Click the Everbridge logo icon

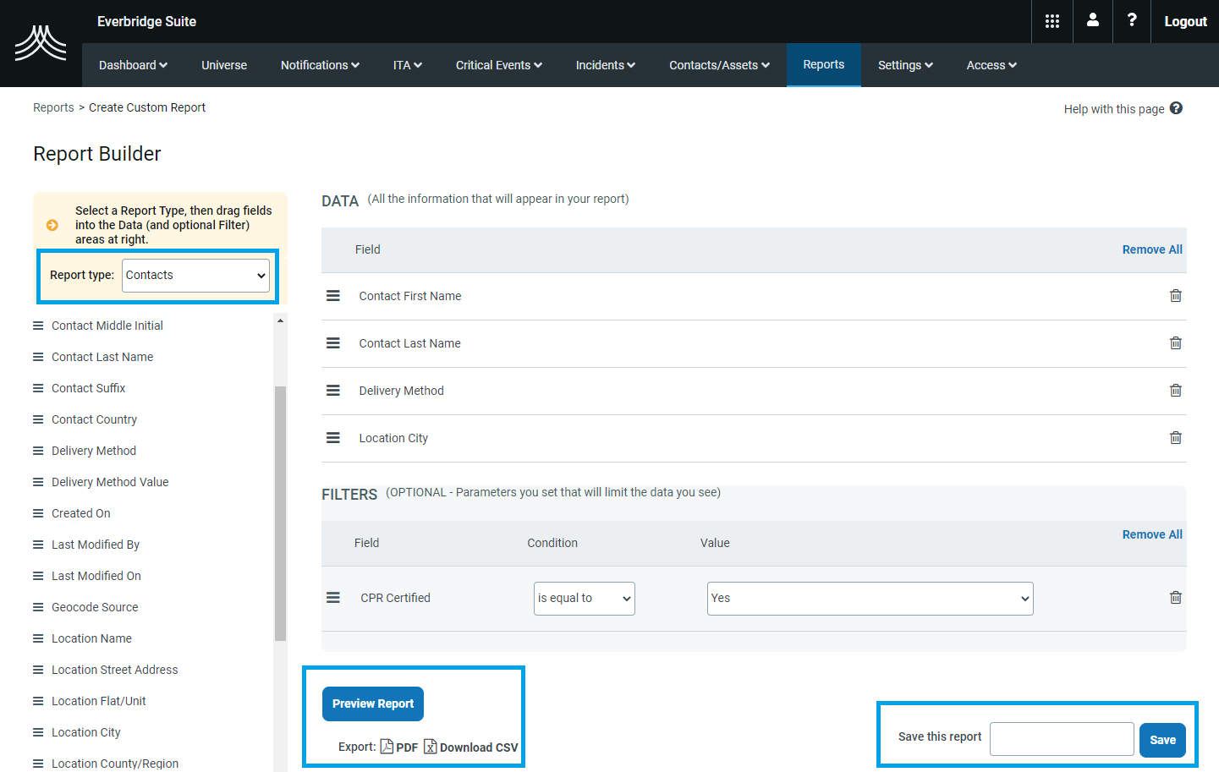pyautogui.click(x=41, y=43)
